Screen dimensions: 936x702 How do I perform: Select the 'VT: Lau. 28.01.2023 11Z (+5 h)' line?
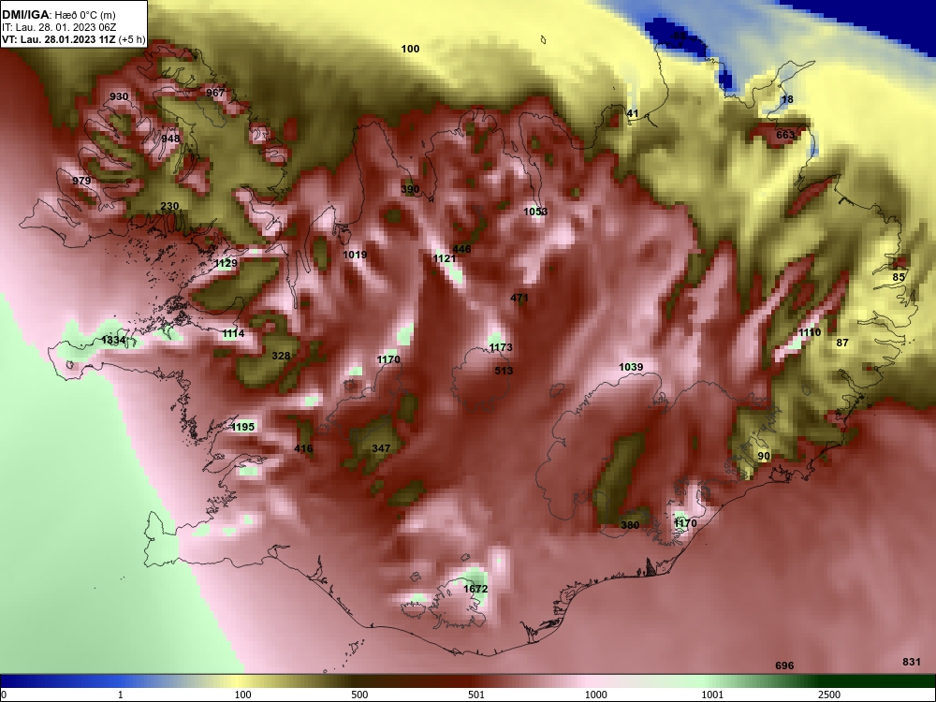[x=73, y=40]
